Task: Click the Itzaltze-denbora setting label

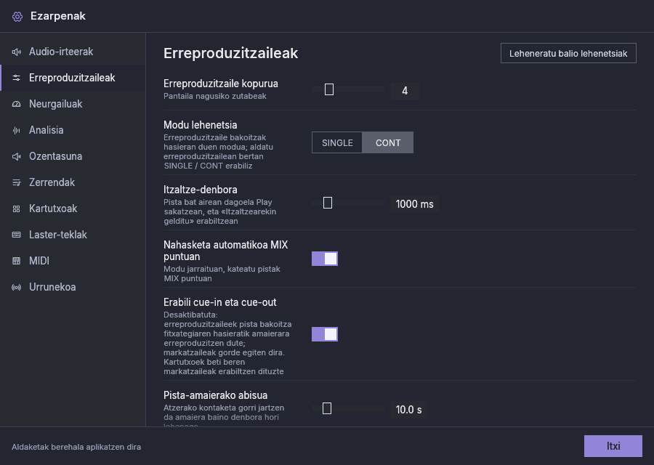Action: pyautogui.click(x=201, y=190)
